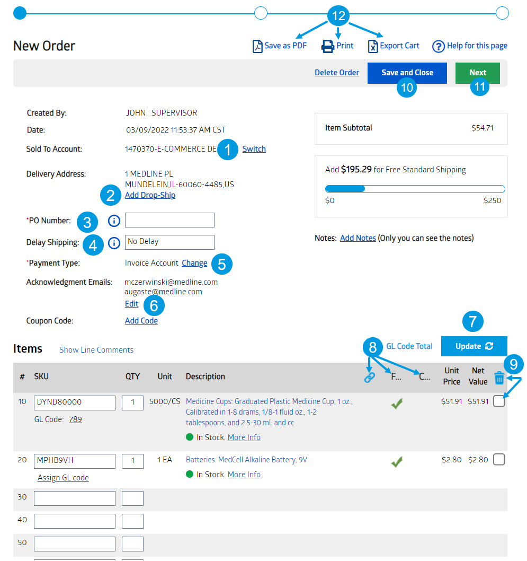Open the GL Code Total link

click(409, 346)
